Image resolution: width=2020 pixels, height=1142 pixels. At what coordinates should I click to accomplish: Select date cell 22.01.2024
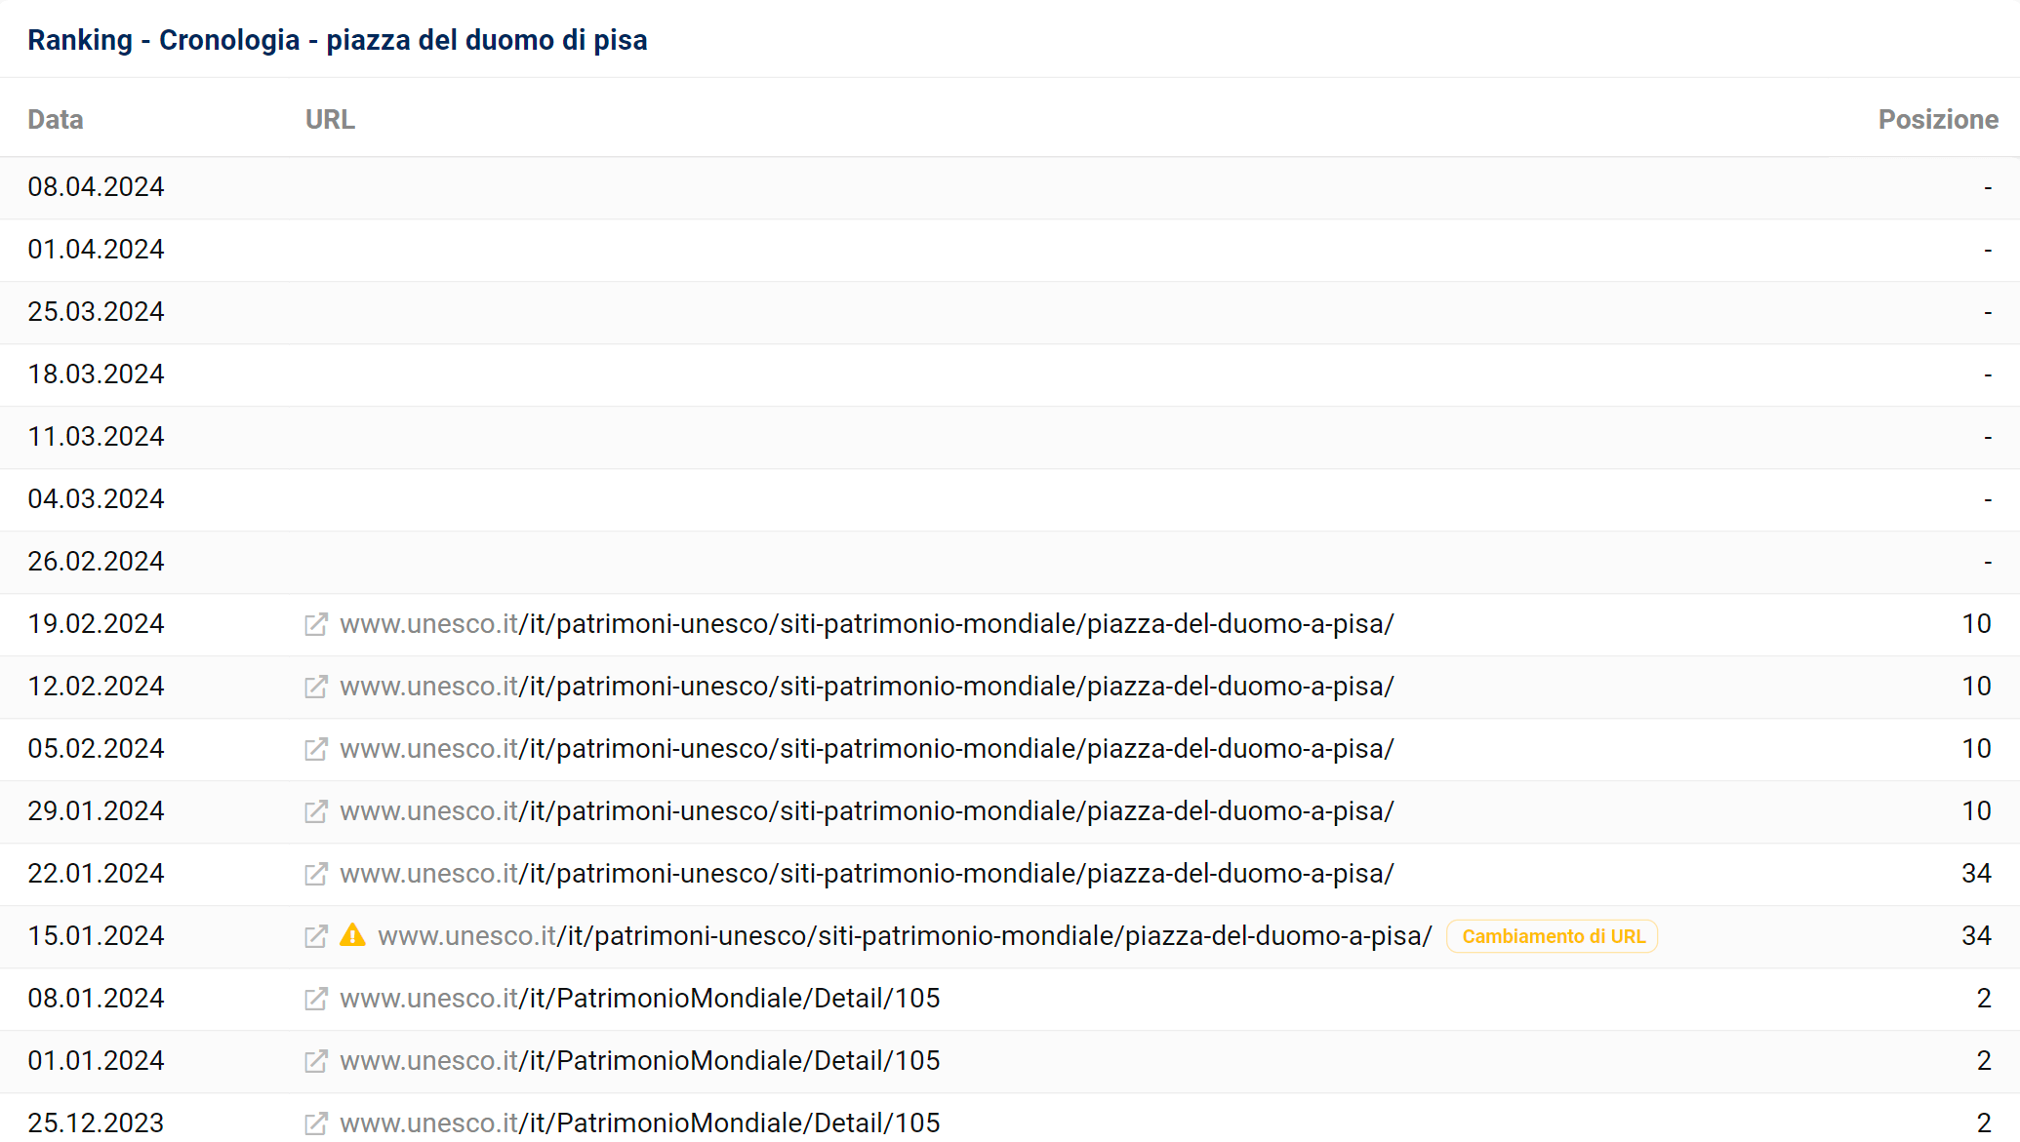pyautogui.click(x=96, y=874)
